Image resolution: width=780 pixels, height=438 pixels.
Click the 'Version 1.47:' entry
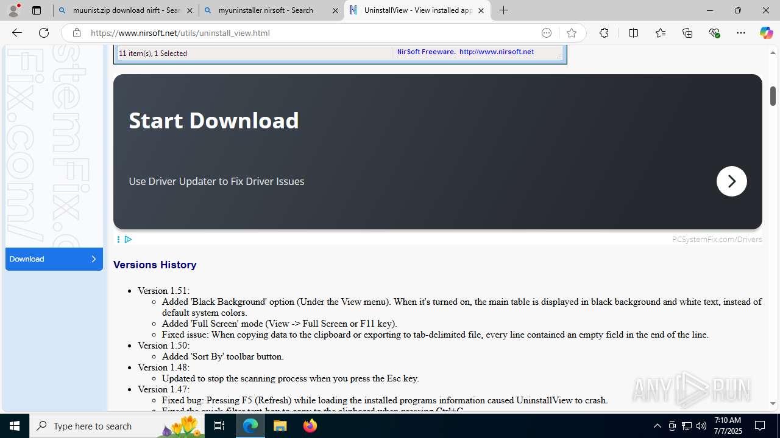pyautogui.click(x=163, y=389)
